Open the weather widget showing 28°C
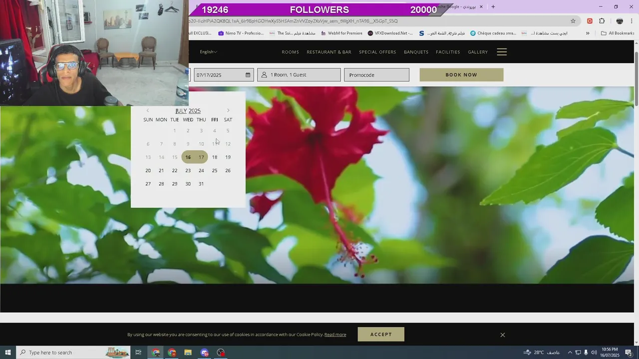 pyautogui.click(x=541, y=353)
